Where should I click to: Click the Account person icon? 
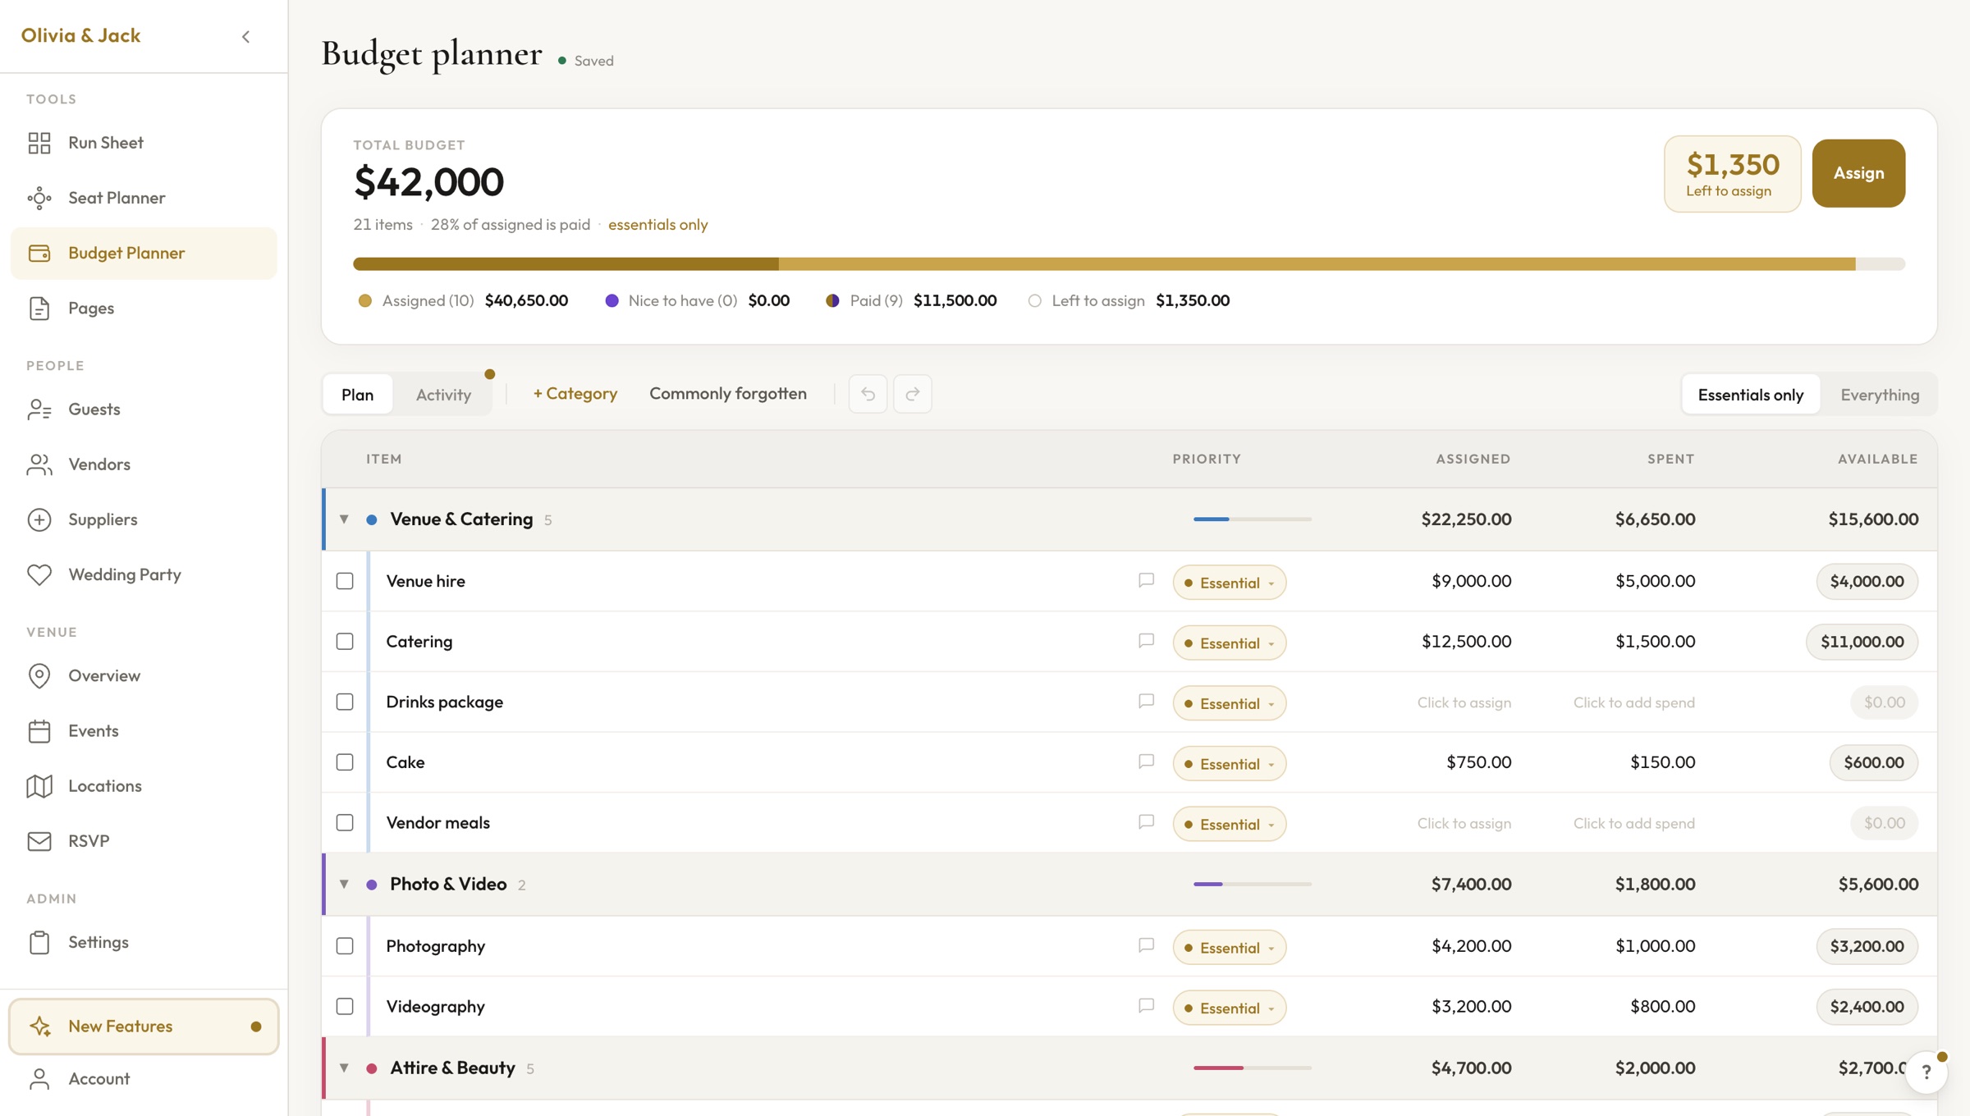click(39, 1078)
